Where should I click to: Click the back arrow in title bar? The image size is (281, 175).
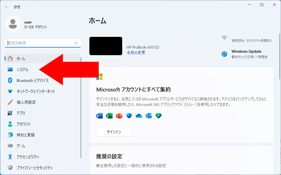coord(7,7)
